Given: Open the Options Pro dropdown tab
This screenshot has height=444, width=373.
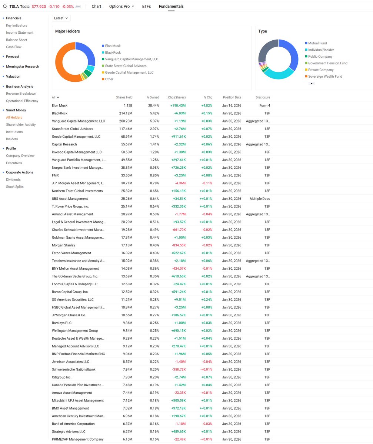Looking at the screenshot, I should click(121, 6).
